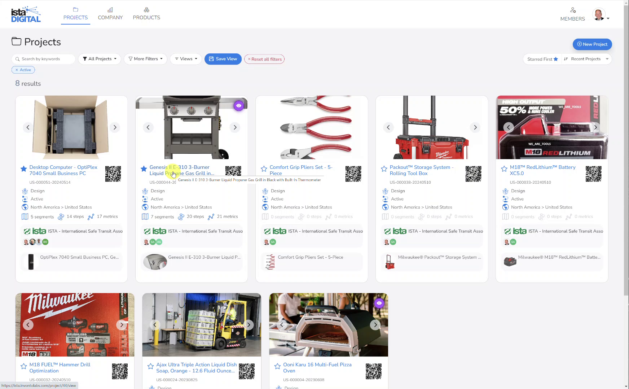The image size is (629, 389).
Task: Toggle the Starred First sort option
Action: (542, 59)
